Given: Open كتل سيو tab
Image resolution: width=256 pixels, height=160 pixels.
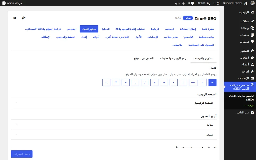Looking at the screenshot, I should [189, 37].
